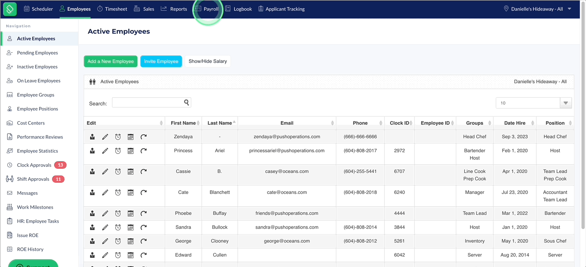Click the Invite Employee button
Screen dimensions: 586x267
(161, 61)
